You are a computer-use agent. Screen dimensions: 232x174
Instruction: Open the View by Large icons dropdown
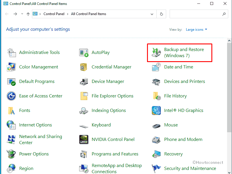click(x=197, y=30)
